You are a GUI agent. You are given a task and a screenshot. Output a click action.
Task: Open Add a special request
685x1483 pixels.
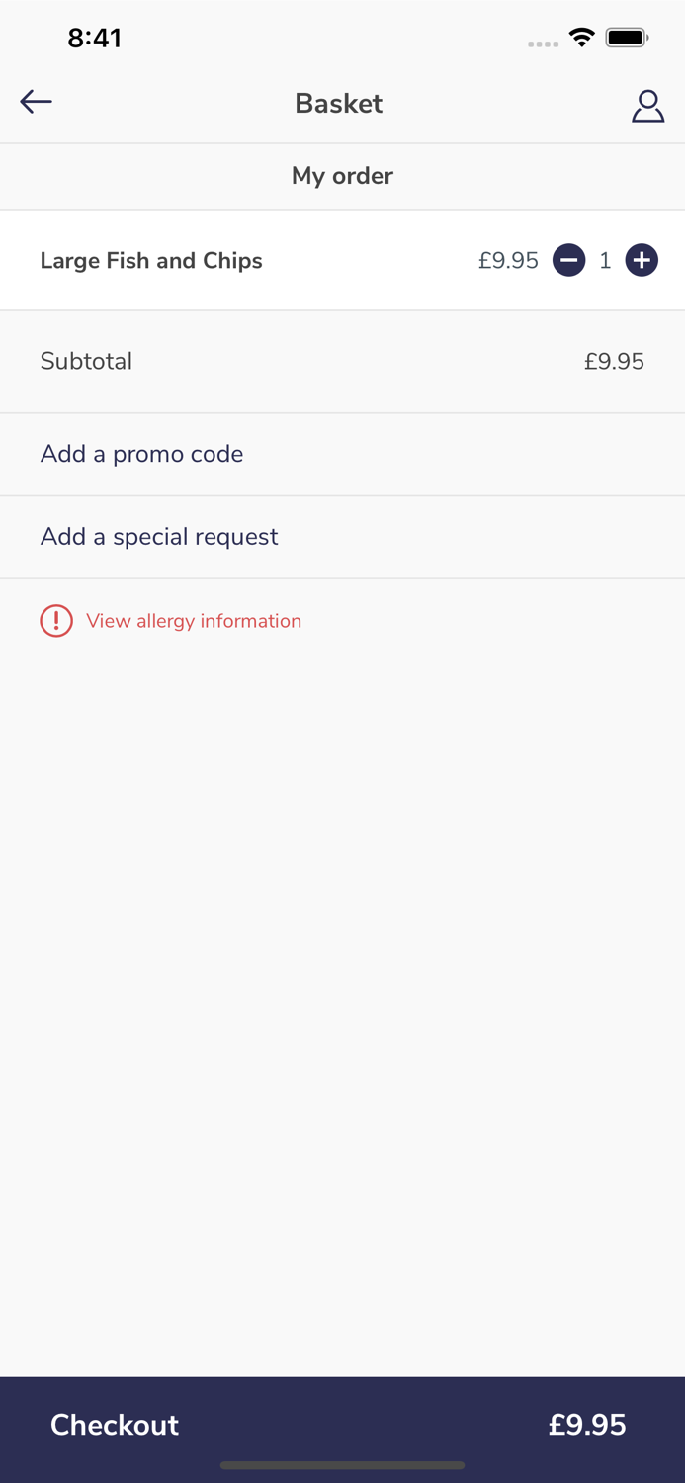[x=159, y=537]
